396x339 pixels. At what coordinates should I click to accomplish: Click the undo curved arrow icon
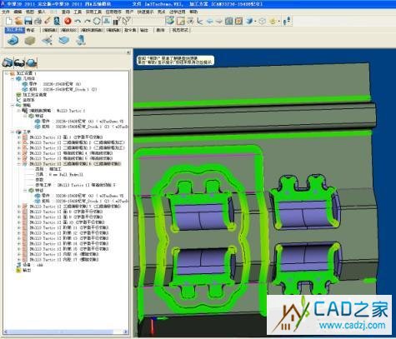pos(78,21)
